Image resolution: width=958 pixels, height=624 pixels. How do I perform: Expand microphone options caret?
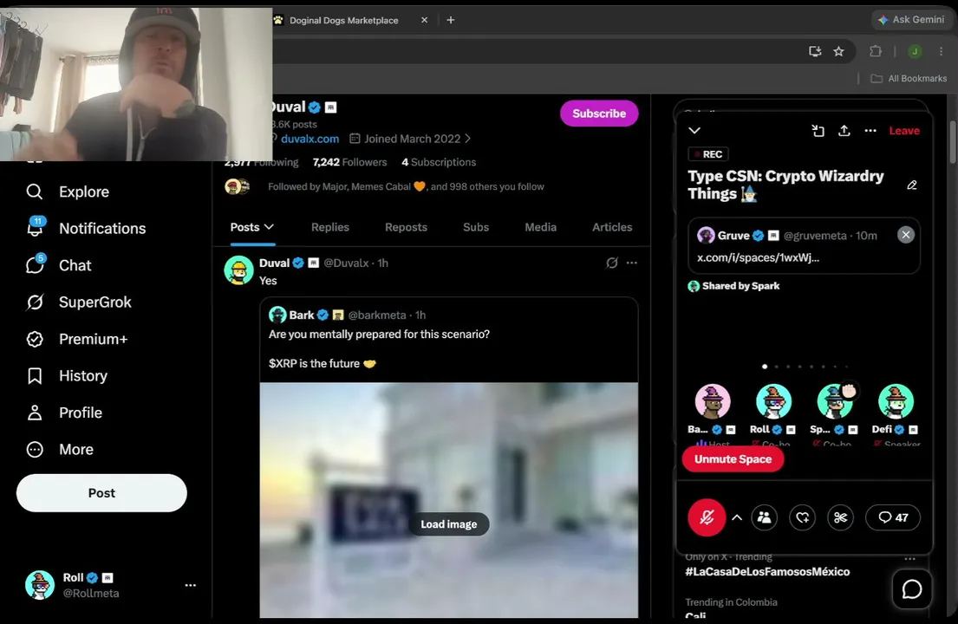coord(737,517)
